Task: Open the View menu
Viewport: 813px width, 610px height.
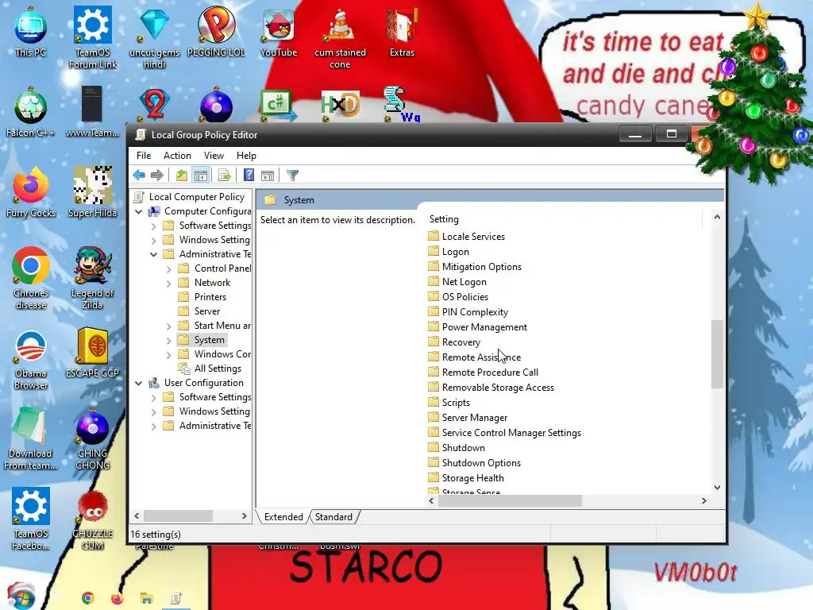Action: coord(214,156)
